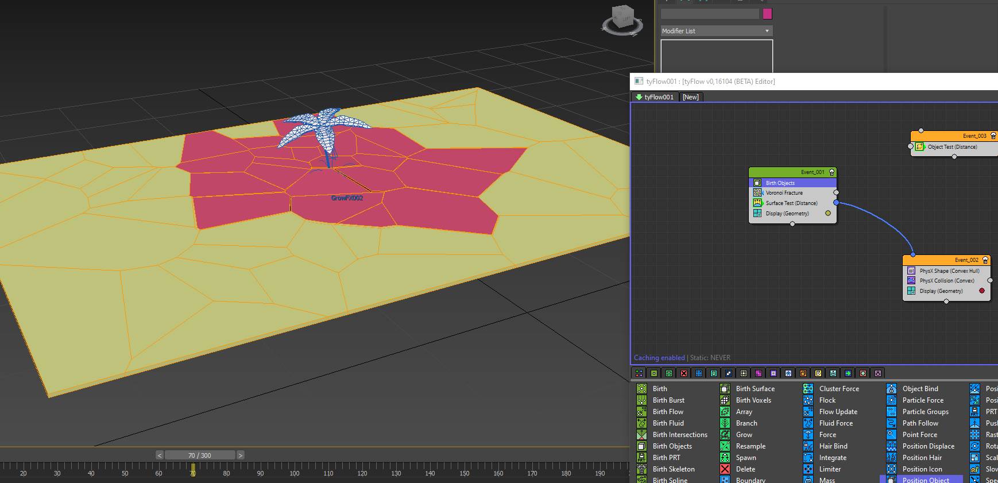Click the PhysX Collision (Convex) operator
998x483 pixels.
(x=946, y=281)
